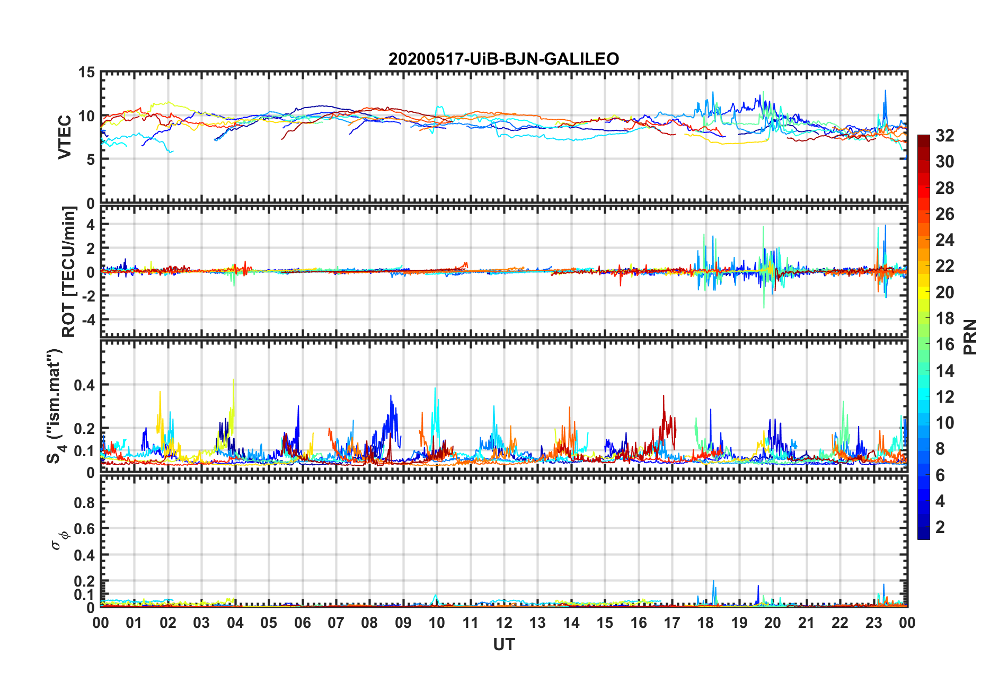Click the UT x-axis label
1008x674 pixels.
[x=503, y=644]
